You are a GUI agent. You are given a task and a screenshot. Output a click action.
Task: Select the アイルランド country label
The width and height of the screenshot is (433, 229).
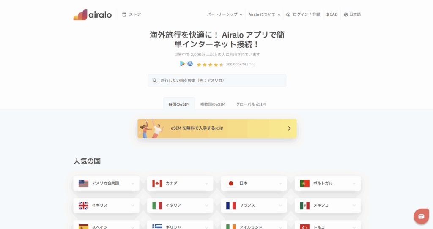[x=251, y=227]
